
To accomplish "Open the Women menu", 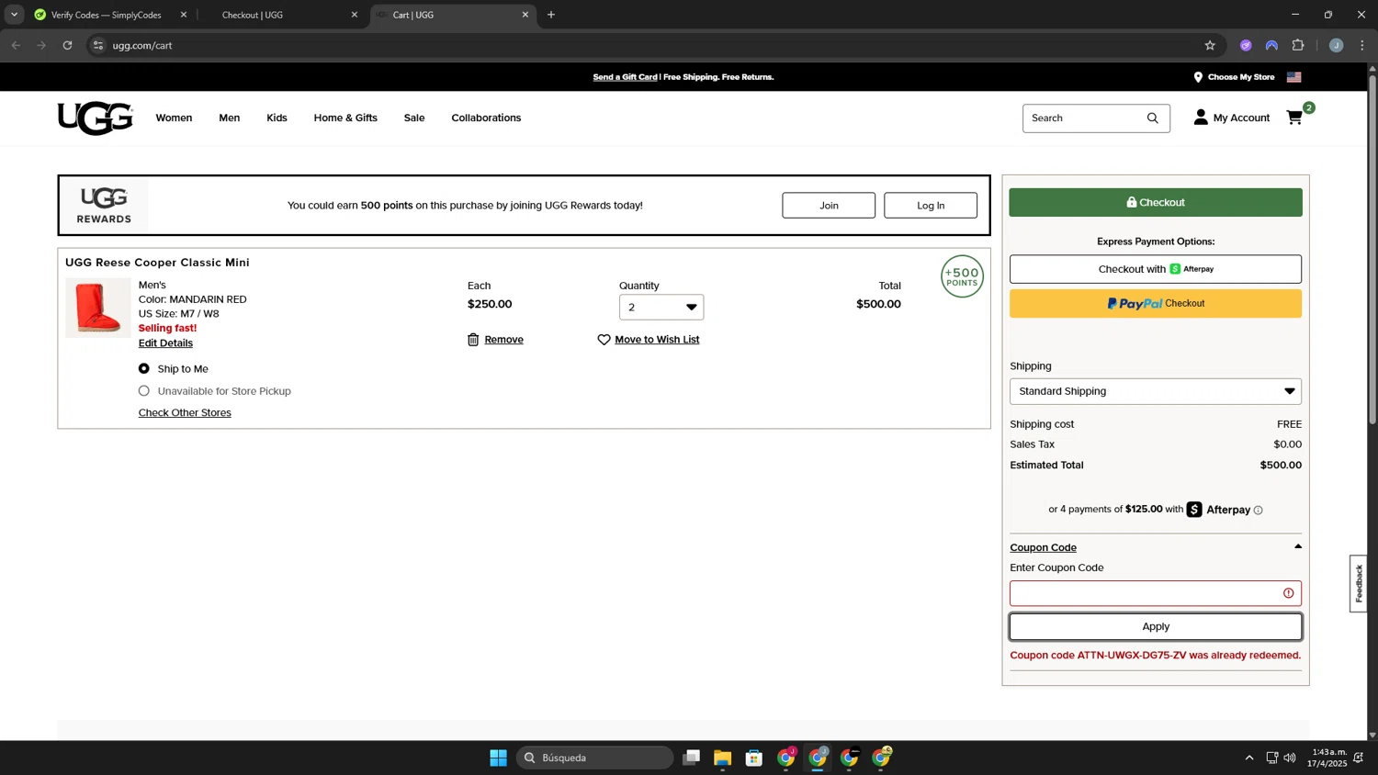I will tap(174, 118).
